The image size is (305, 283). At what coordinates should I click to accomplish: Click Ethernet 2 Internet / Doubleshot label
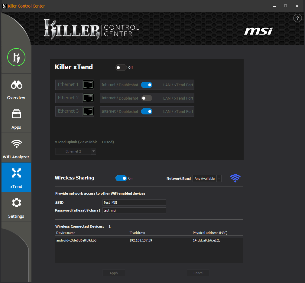[x=120, y=98]
